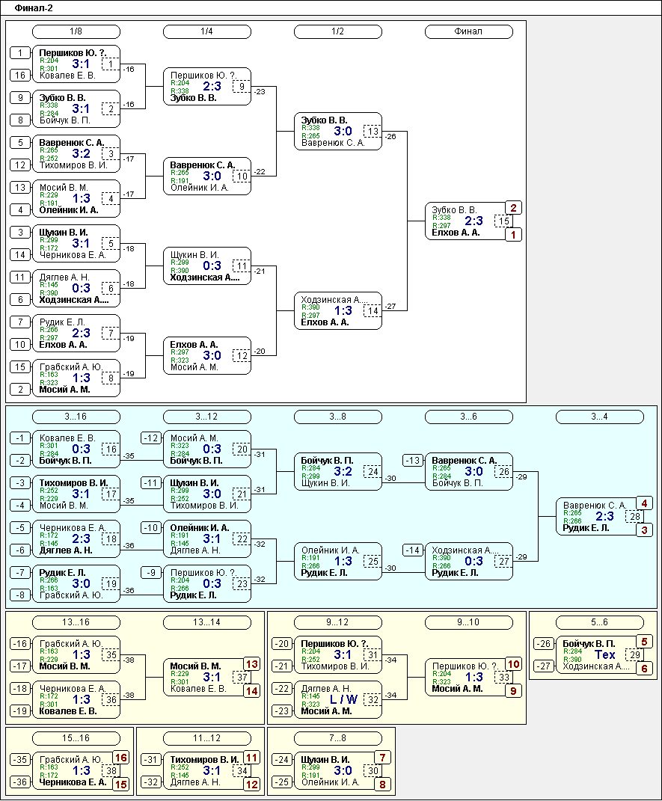
Task: Select first place badge beside Елхов А. А.
Action: 514,235
